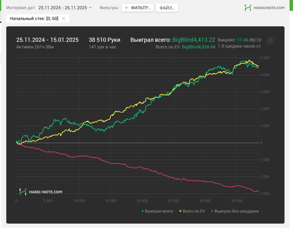Open chart settings gear icon
Viewport: 293px width, 228px height.
[x=270, y=41]
